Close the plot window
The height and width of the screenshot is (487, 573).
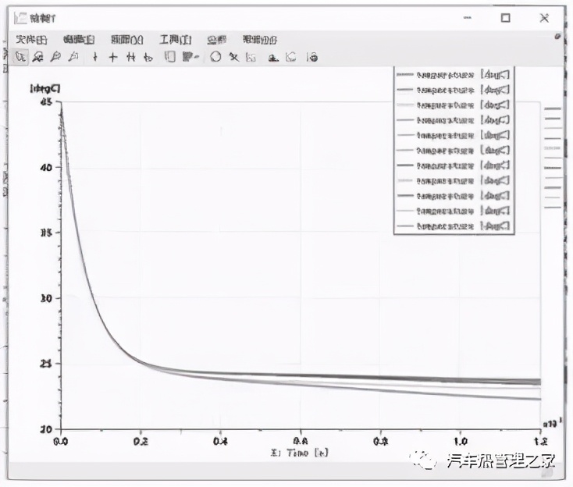(544, 17)
